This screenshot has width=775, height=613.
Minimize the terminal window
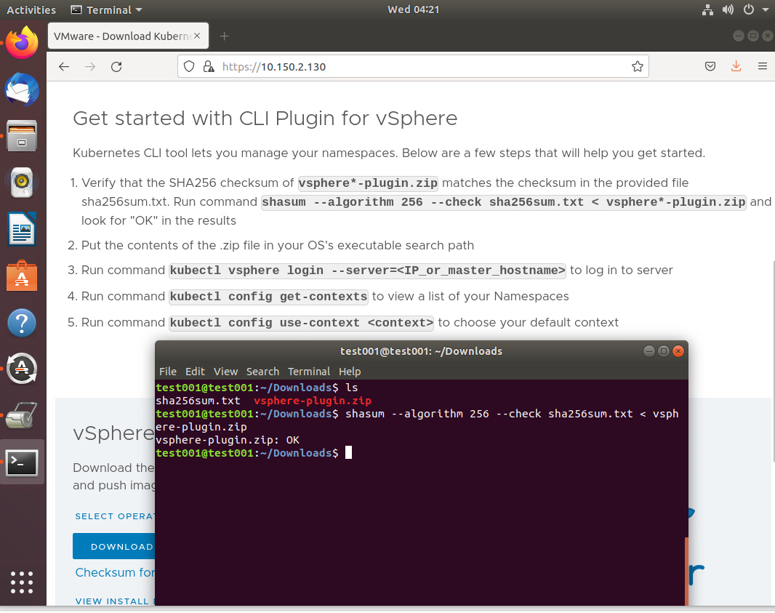649,351
